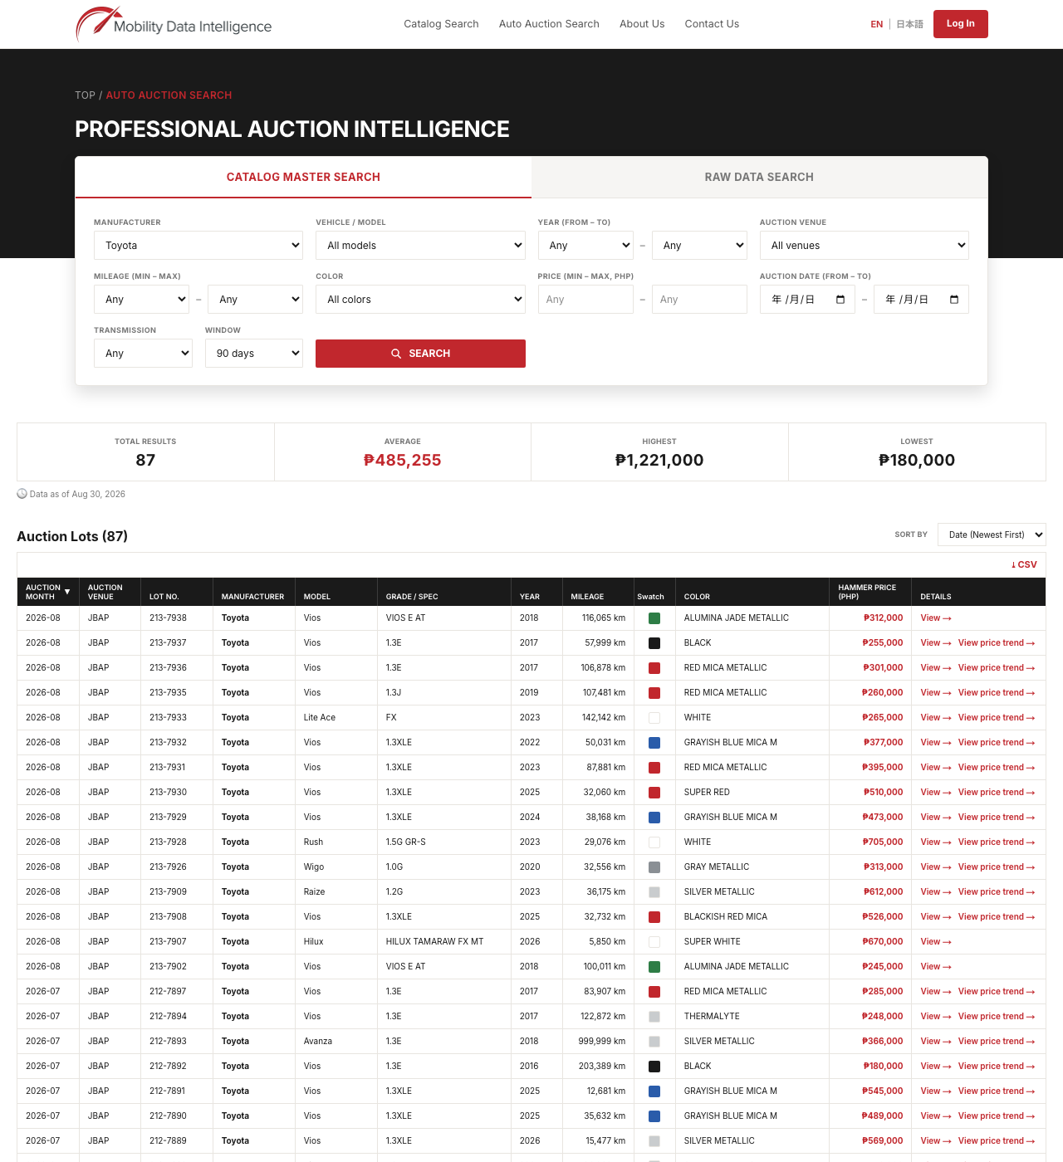Switch language to Japanese
This screenshot has height=1162, width=1063.
[x=909, y=24]
